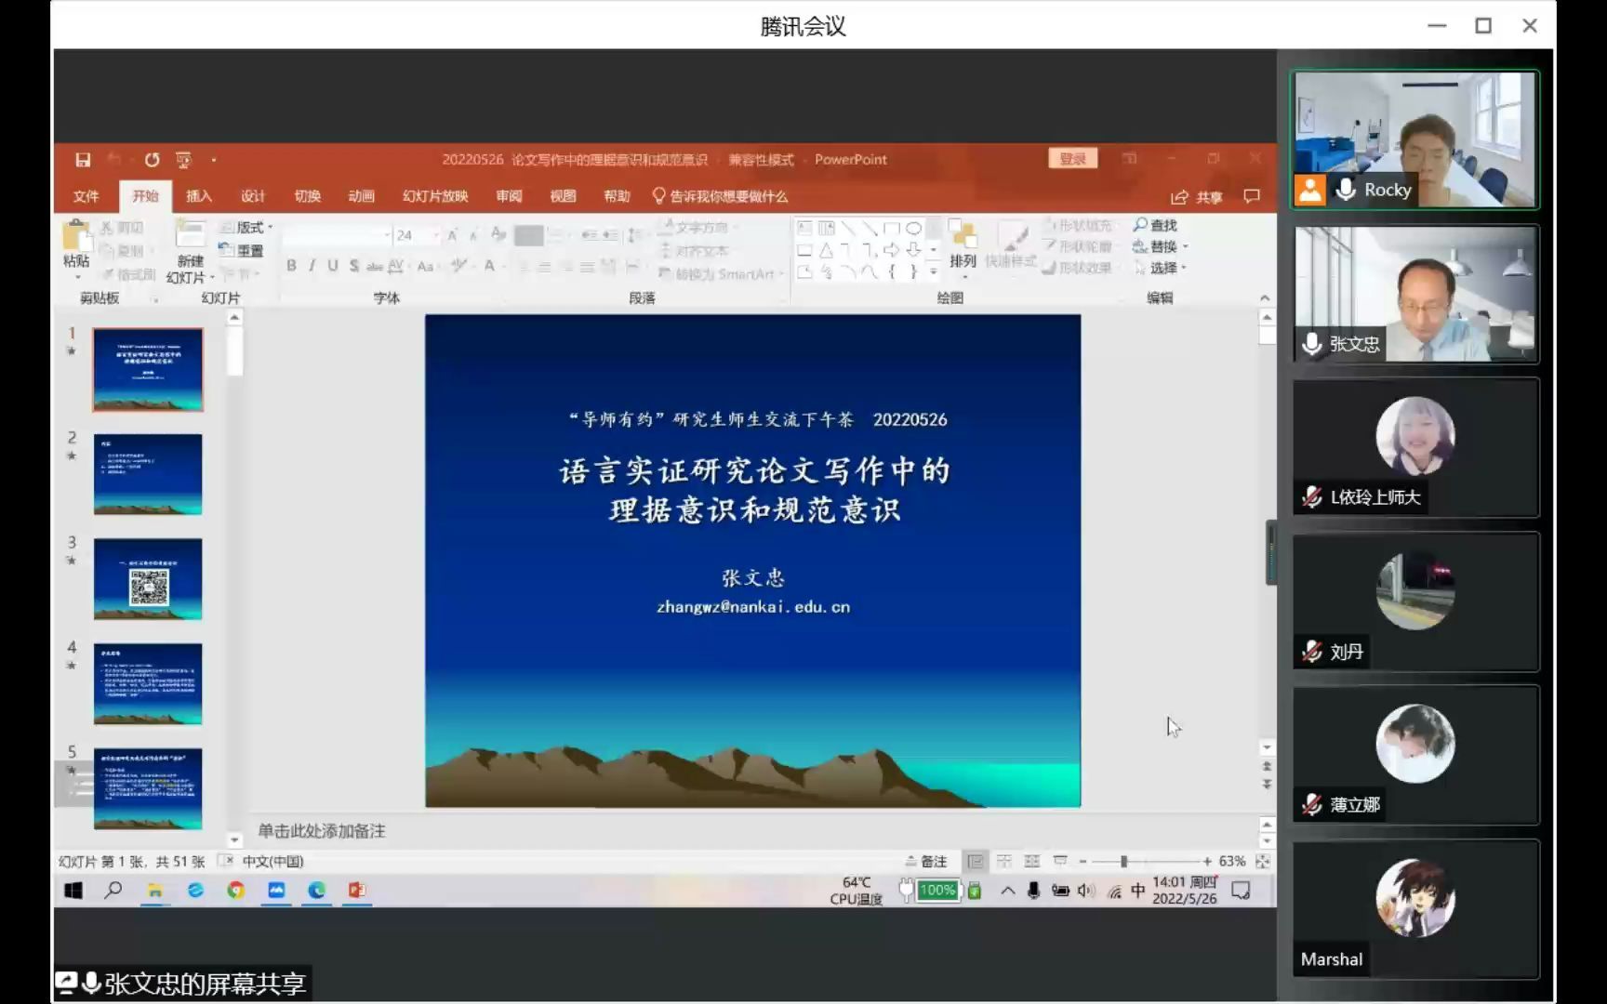Toggle Rocky's microphone icon

(1345, 190)
